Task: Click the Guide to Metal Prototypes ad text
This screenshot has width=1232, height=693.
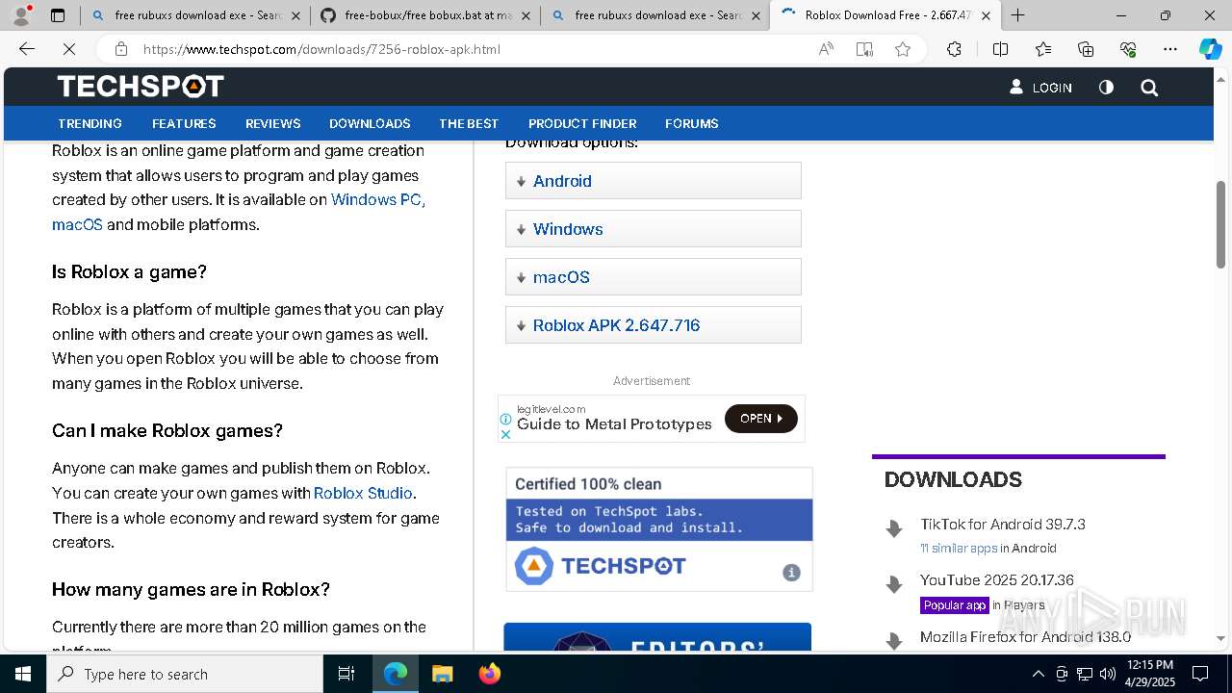Action: click(x=614, y=424)
